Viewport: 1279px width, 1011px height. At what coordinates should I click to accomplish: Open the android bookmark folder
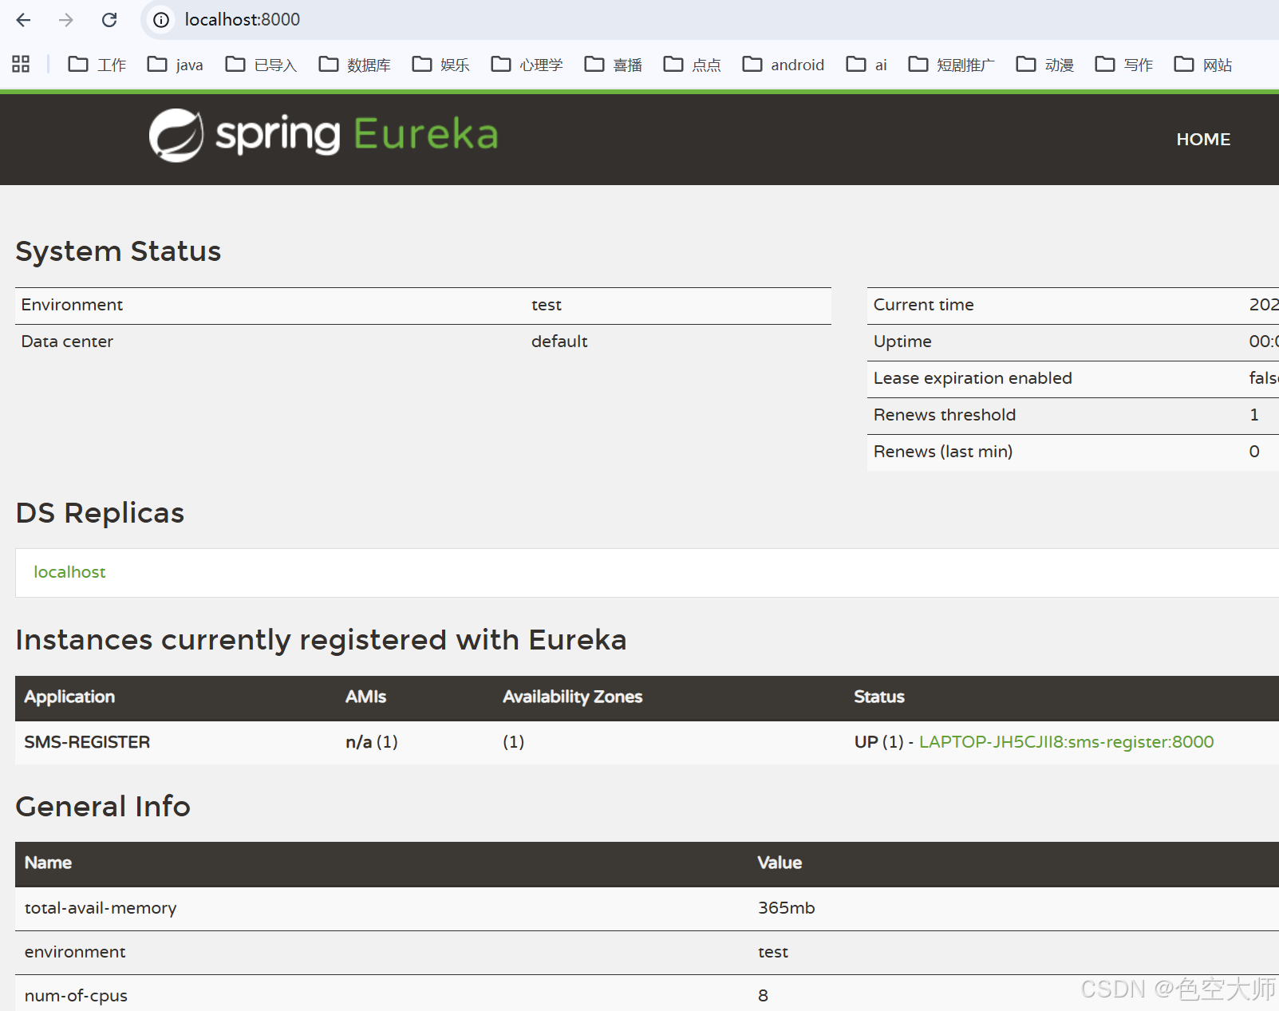point(783,64)
